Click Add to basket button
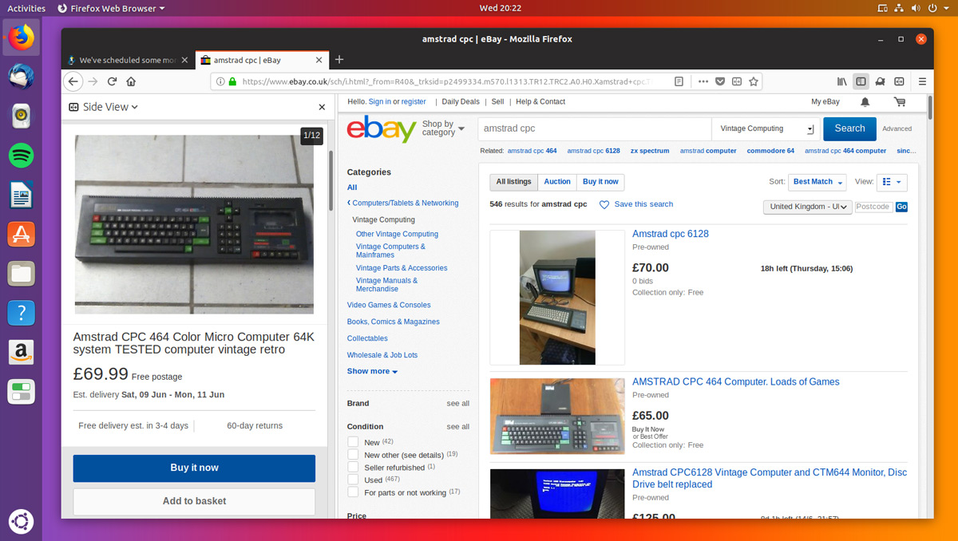958x541 pixels. coord(194,501)
